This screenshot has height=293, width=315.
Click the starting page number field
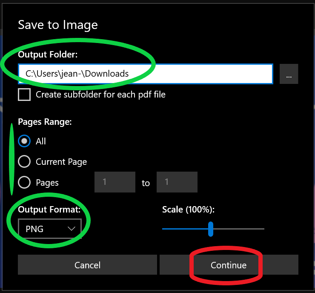tap(115, 182)
